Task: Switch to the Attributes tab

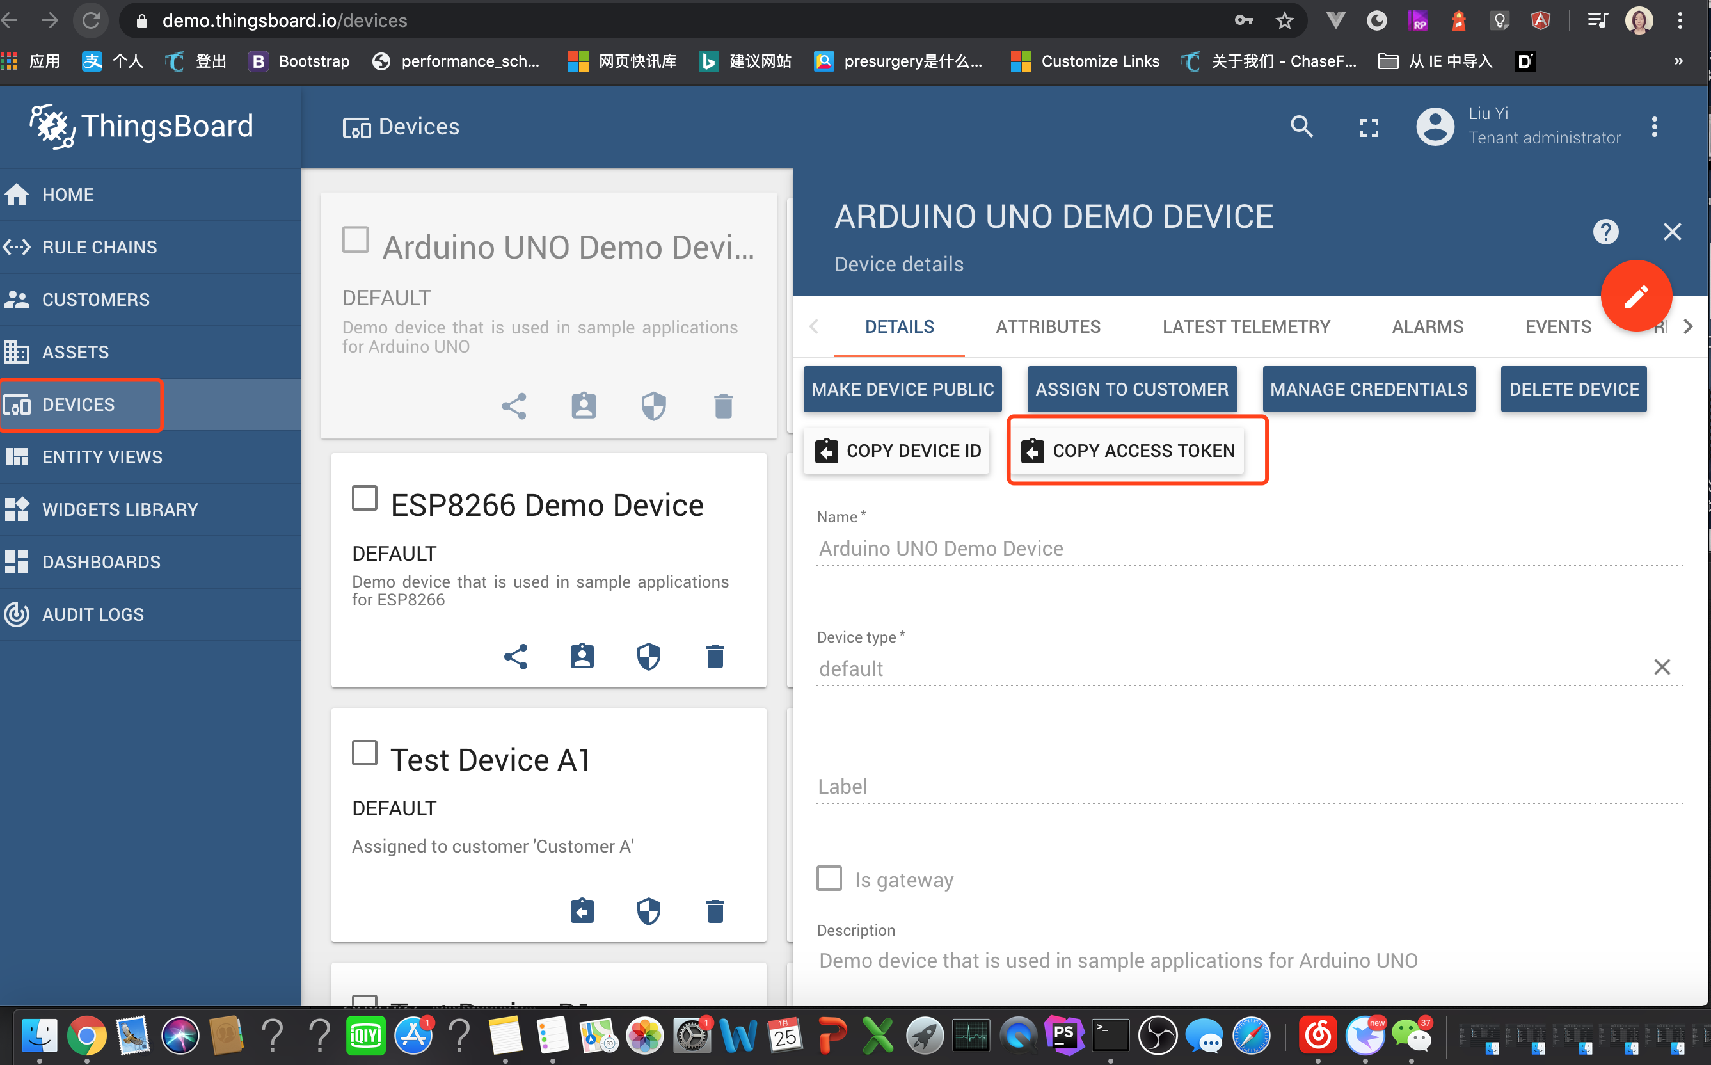Action: pos(1047,327)
